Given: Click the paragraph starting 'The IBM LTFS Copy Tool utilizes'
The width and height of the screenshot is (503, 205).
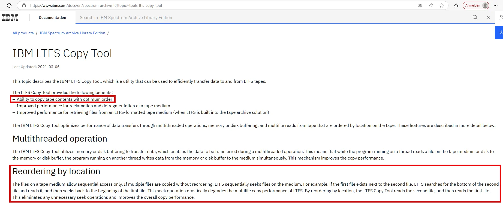Looking at the screenshot, I should click(253, 155).
